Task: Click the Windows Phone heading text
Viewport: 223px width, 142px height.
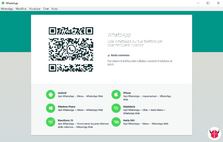Action: [66, 107]
